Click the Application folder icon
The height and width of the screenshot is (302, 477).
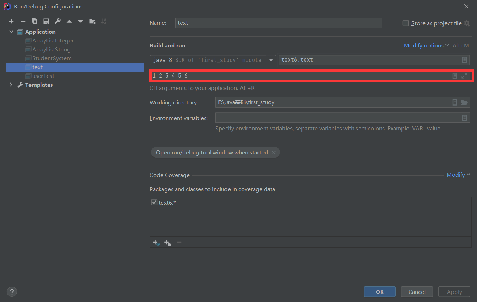(x=20, y=32)
